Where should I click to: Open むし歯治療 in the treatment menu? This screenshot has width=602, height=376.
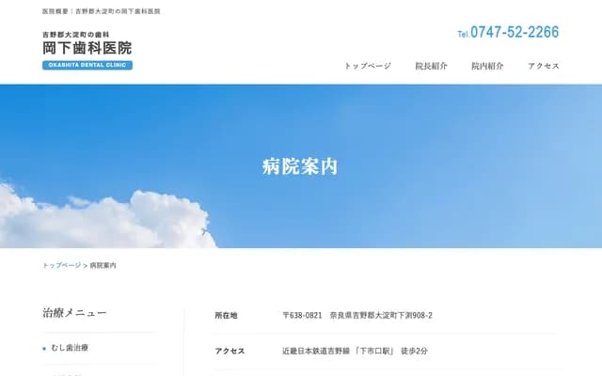coord(70,348)
